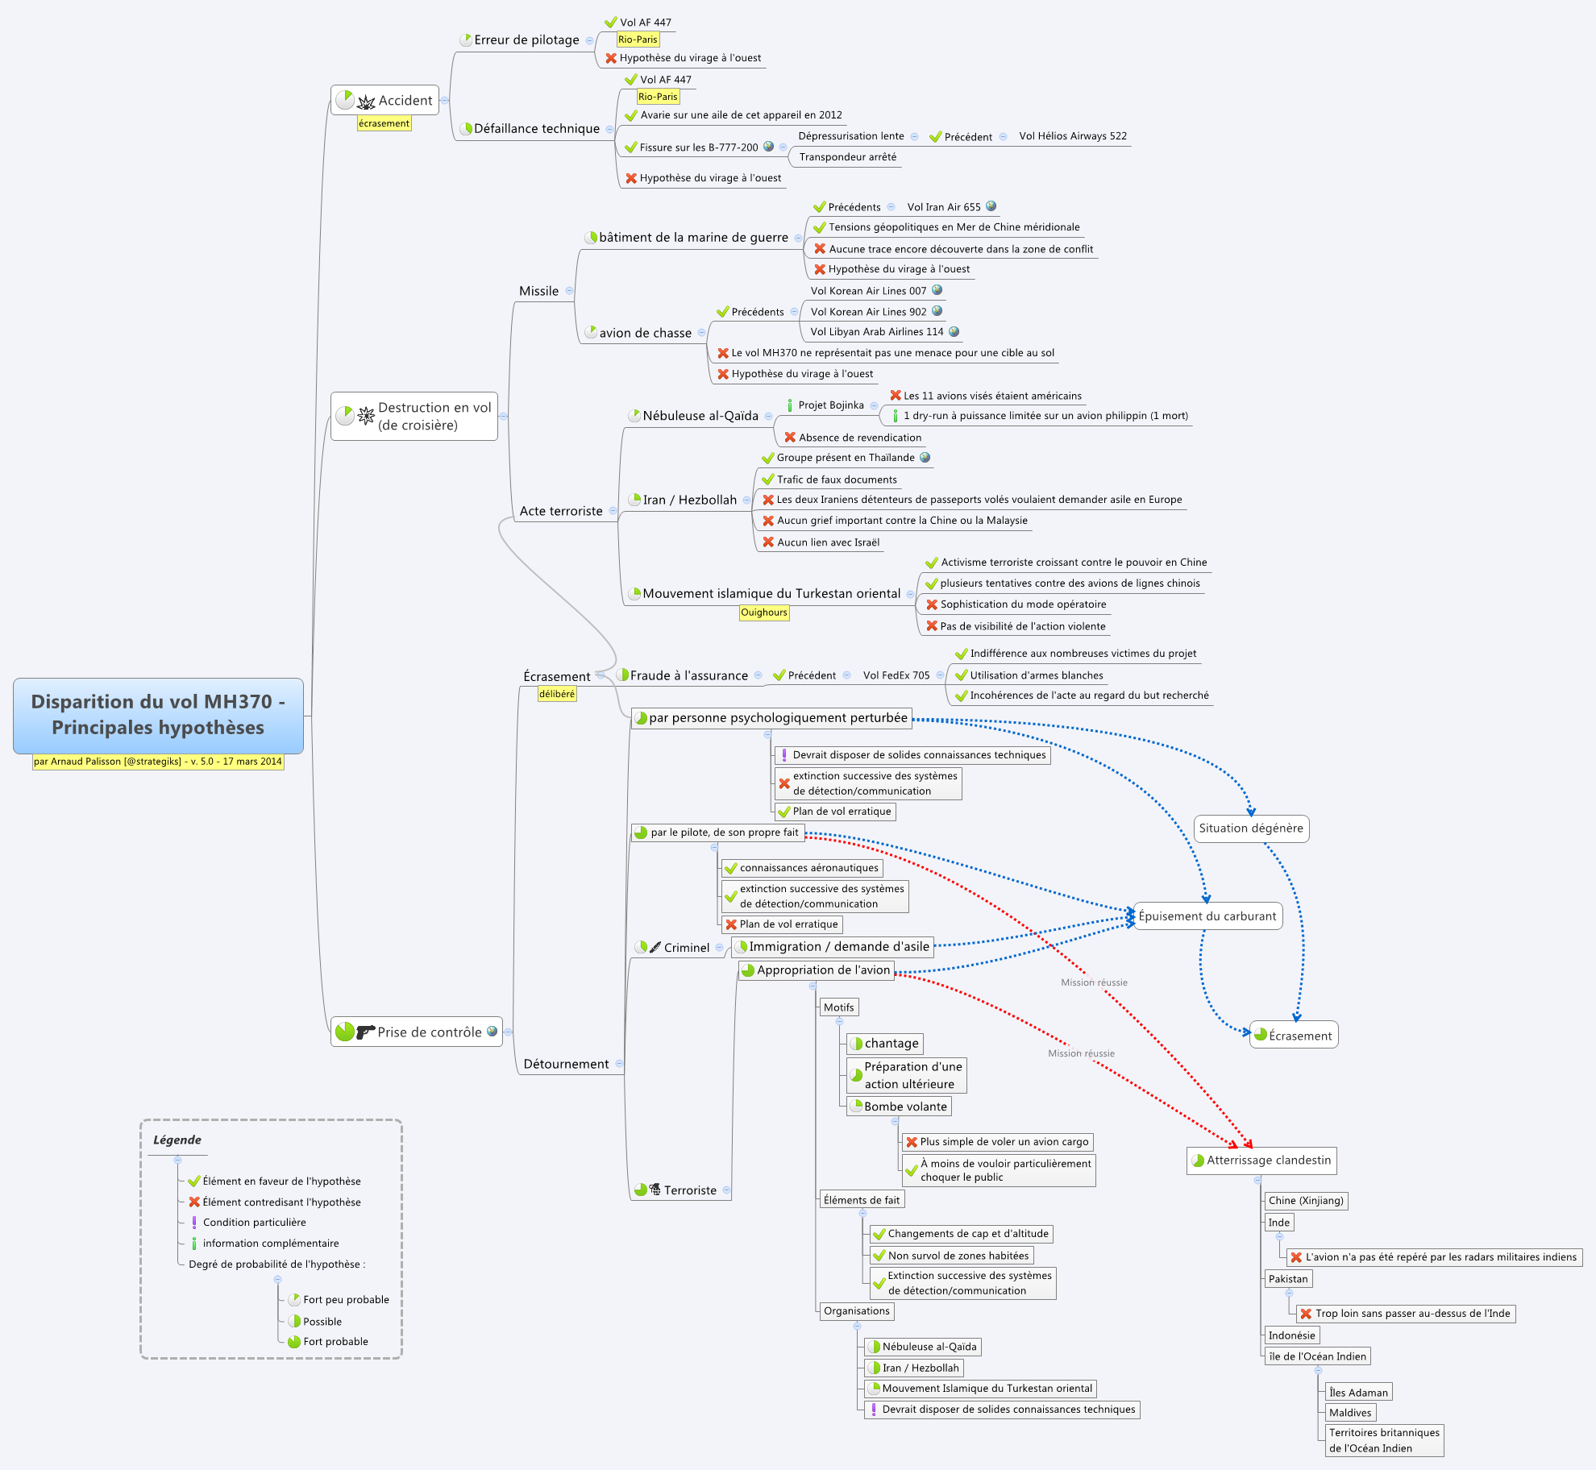Click the Fort probable legend entry
Image resolution: width=1596 pixels, height=1470 pixels.
tap(335, 1342)
